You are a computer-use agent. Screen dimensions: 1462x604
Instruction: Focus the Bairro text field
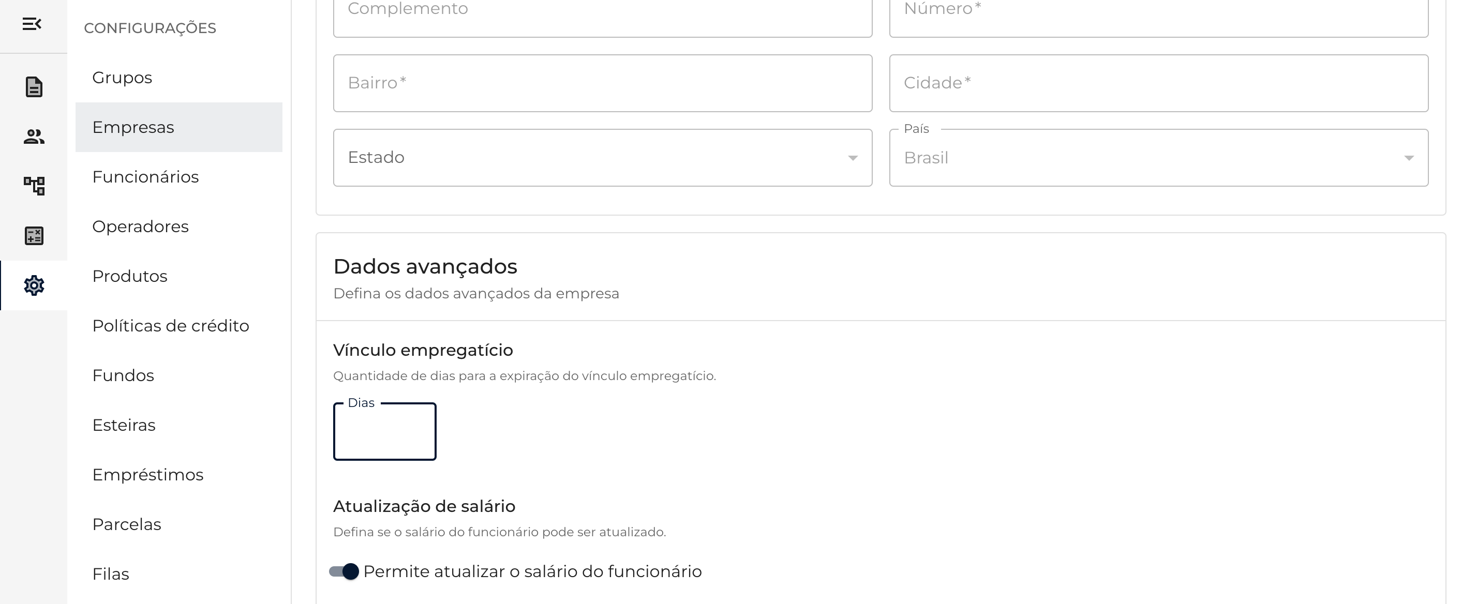point(602,83)
